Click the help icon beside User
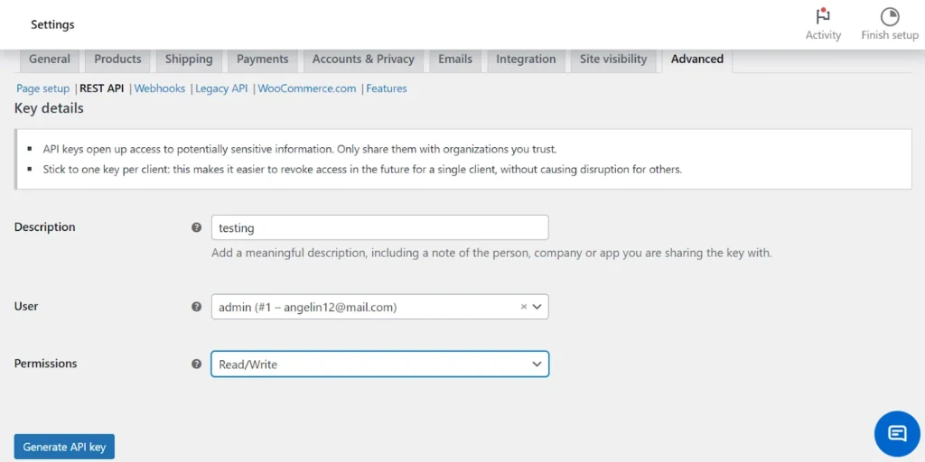925x462 pixels. point(197,307)
